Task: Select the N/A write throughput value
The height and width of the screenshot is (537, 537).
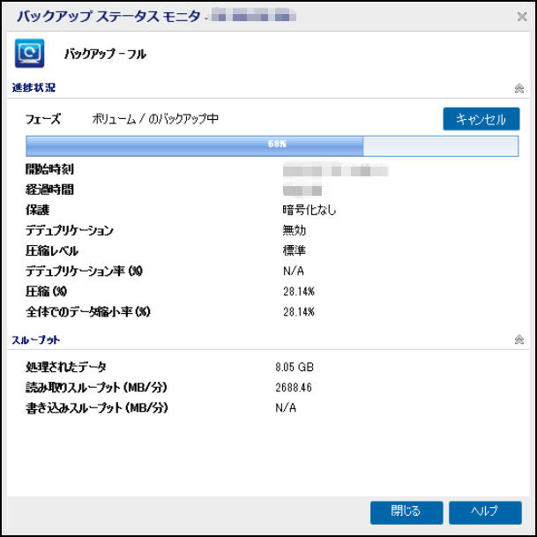Action: pos(286,408)
